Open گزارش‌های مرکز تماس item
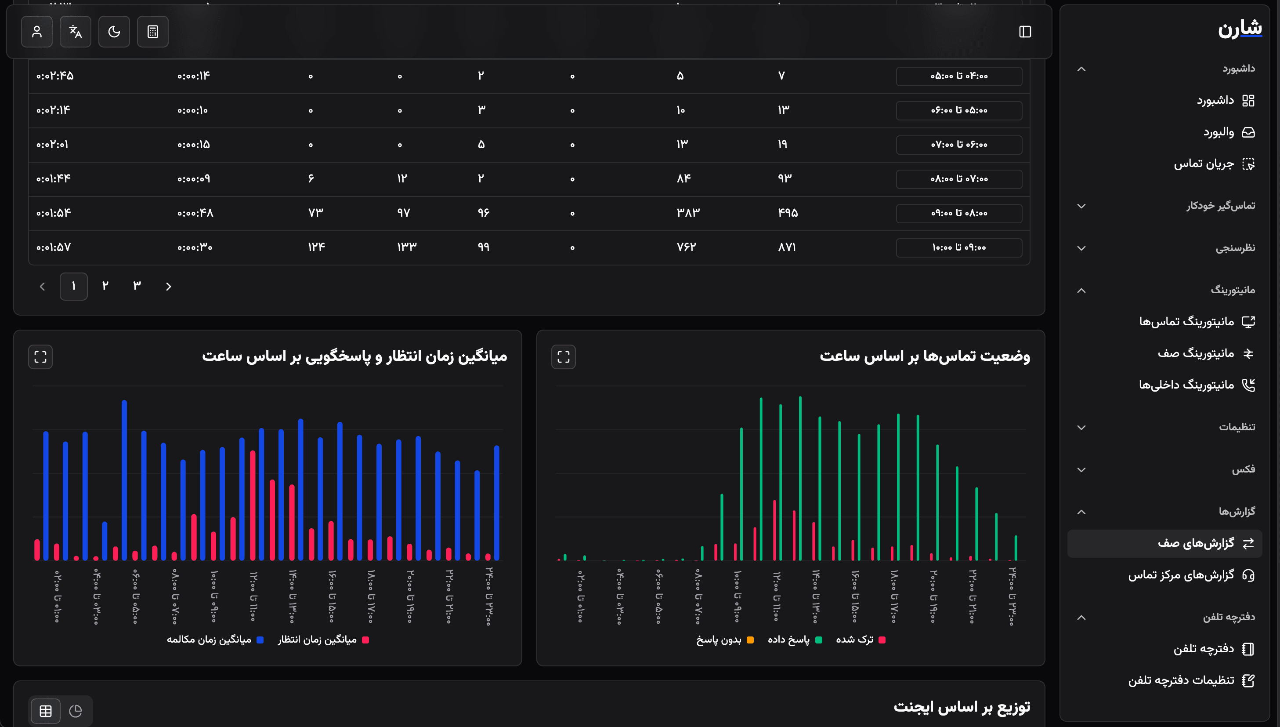The height and width of the screenshot is (727, 1280). (1165, 575)
